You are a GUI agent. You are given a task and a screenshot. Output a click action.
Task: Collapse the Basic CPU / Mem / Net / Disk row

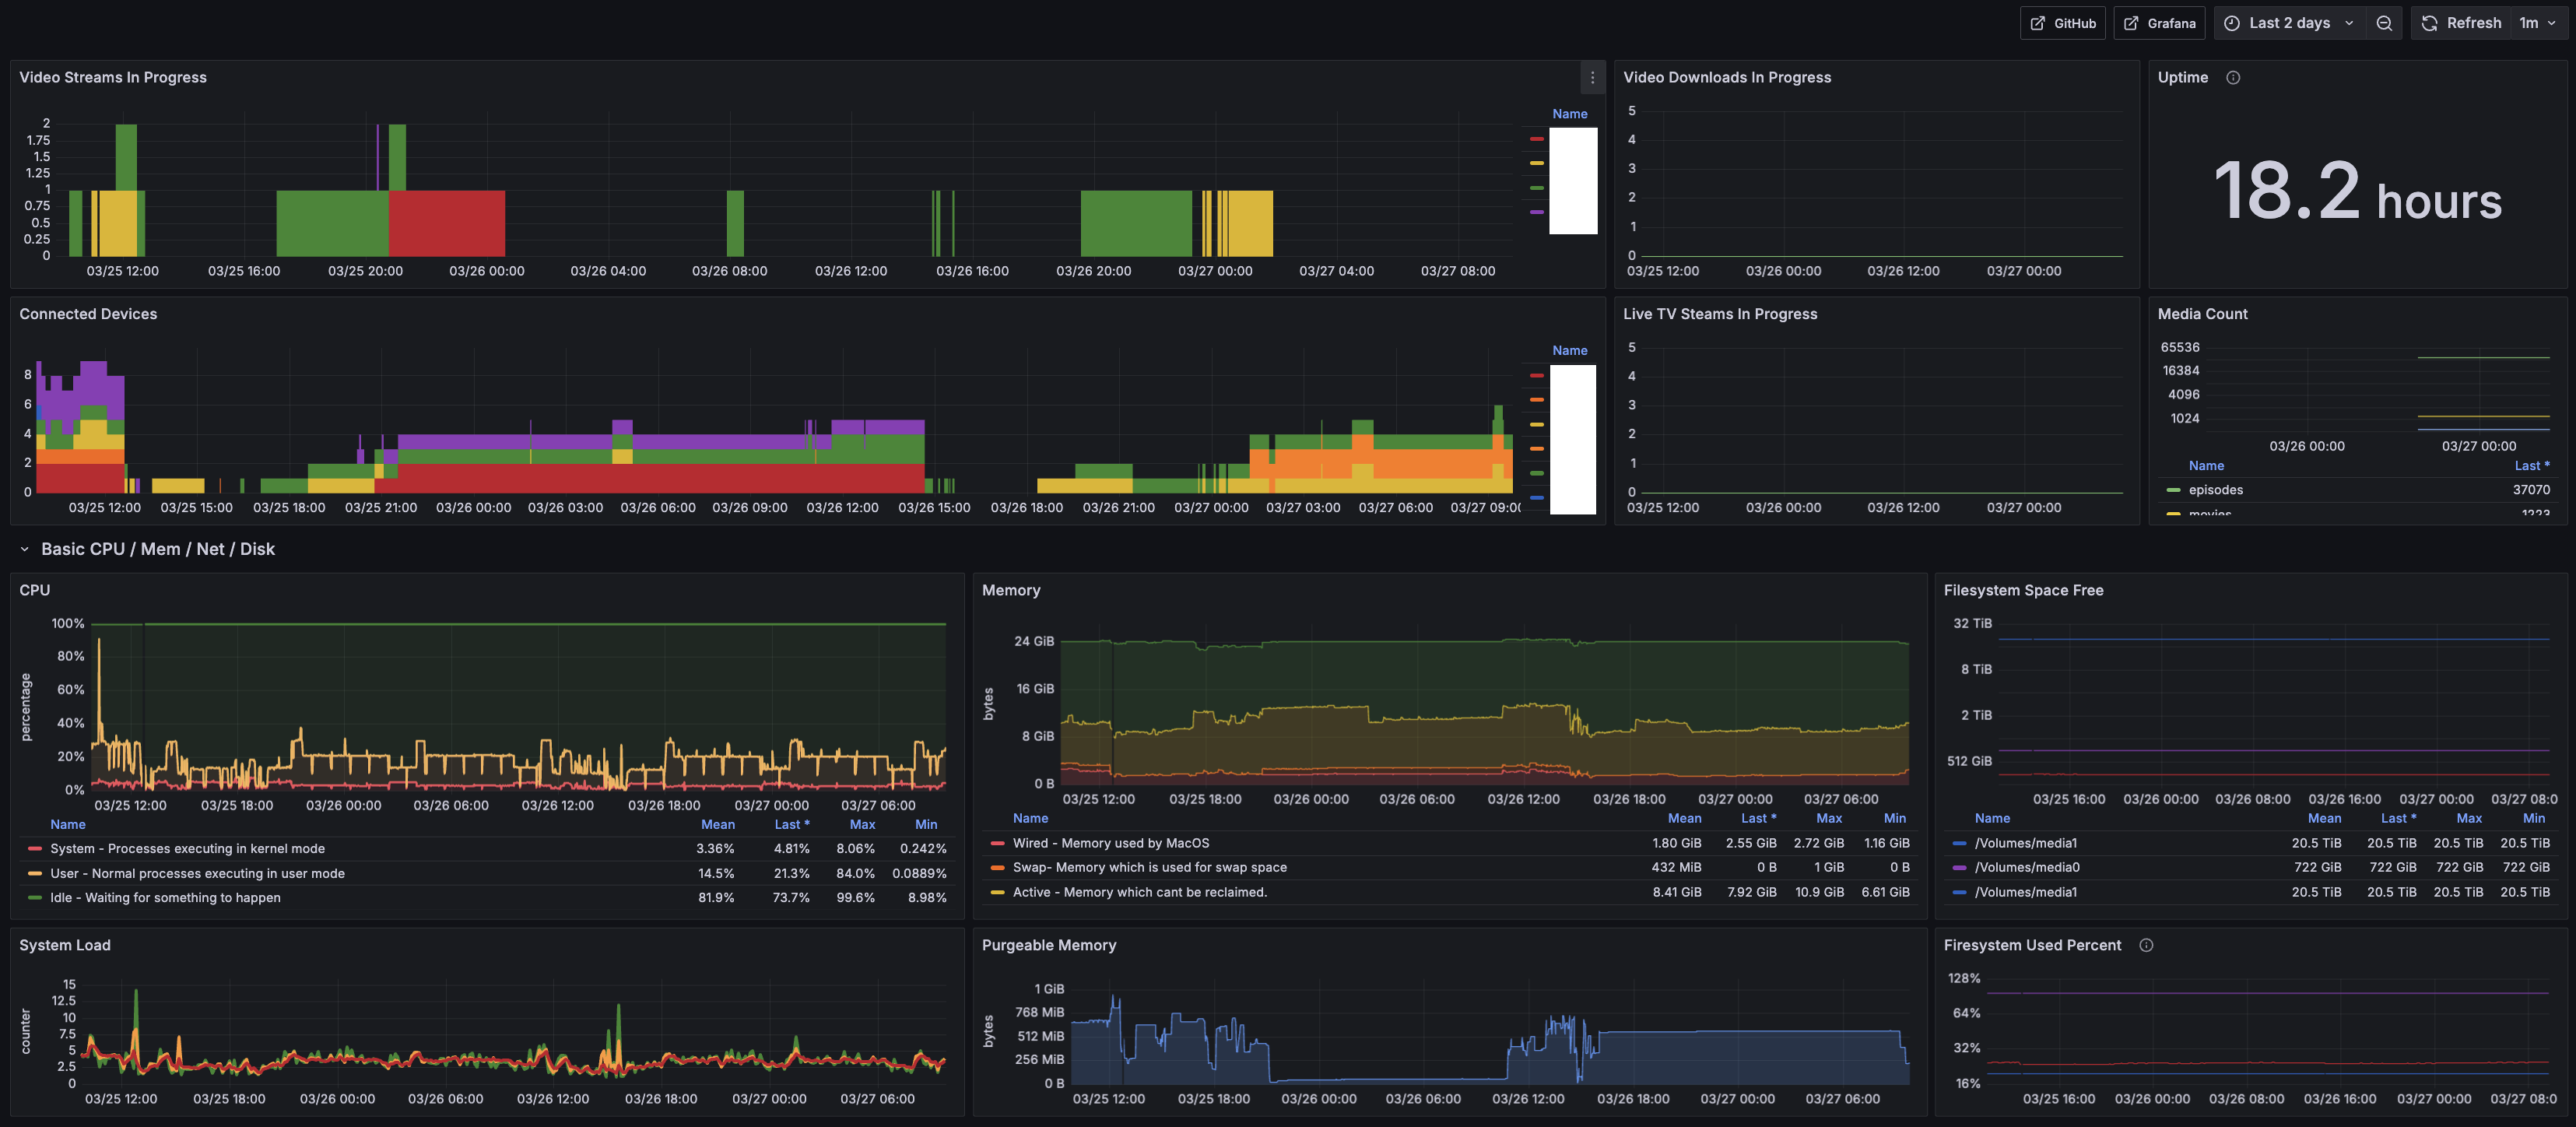pyautogui.click(x=25, y=549)
